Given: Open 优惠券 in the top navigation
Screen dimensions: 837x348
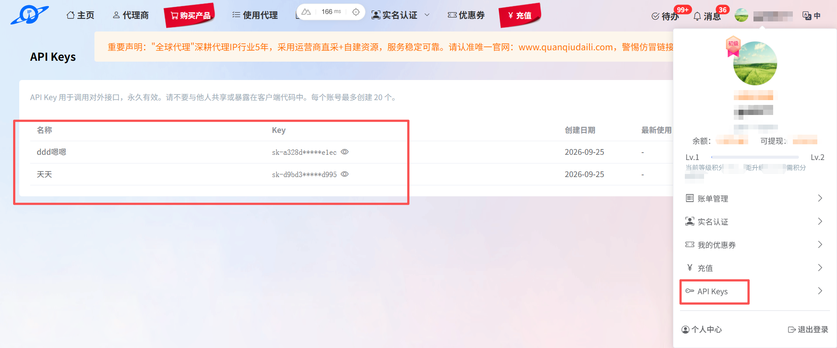Looking at the screenshot, I should tap(466, 15).
